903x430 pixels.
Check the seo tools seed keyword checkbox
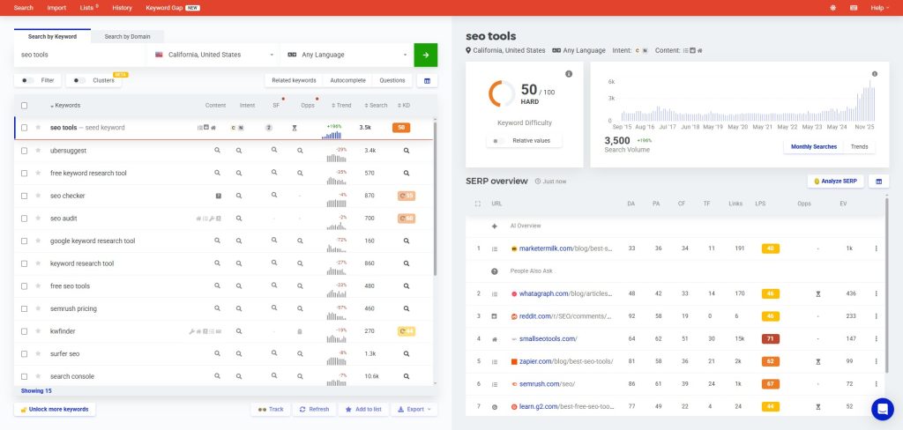(x=24, y=128)
